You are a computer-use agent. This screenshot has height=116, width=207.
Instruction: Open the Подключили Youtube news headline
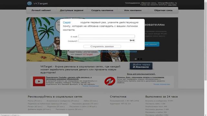pyautogui.click(x=69, y=78)
